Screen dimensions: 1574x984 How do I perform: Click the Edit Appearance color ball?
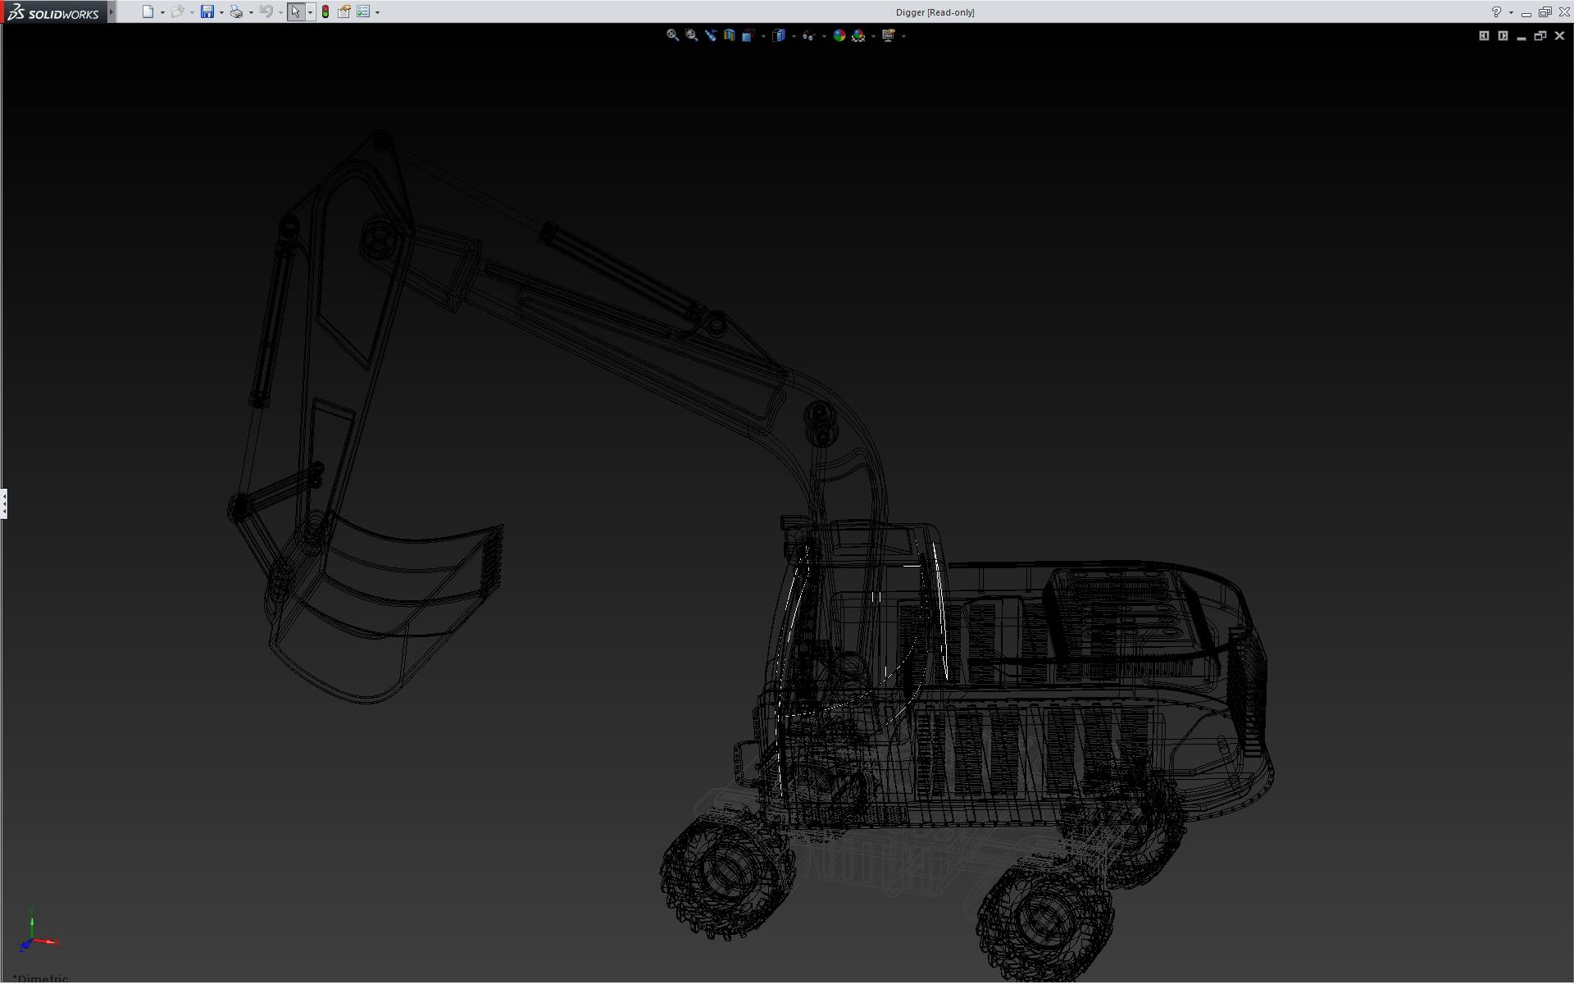[x=839, y=35]
